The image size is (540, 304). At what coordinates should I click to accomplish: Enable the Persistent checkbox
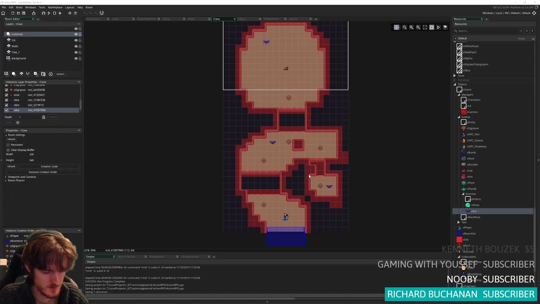[8, 145]
